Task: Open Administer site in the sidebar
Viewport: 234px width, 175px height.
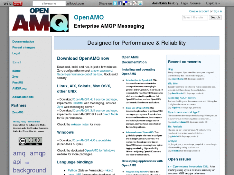Action: point(23,97)
